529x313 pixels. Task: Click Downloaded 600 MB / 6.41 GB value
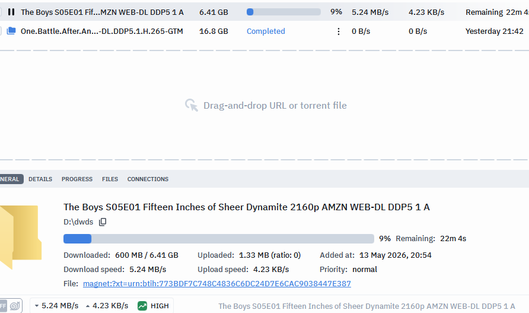click(146, 255)
